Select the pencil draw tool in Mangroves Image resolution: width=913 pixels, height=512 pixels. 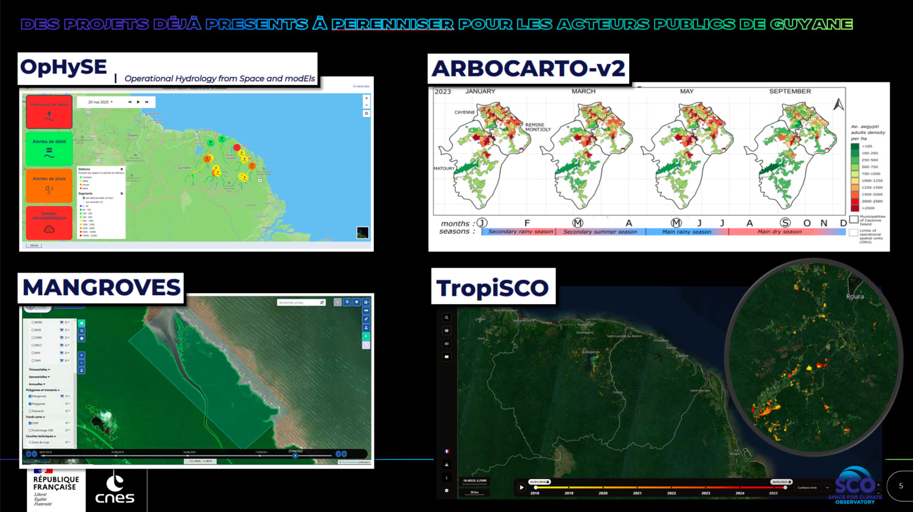[x=366, y=320]
